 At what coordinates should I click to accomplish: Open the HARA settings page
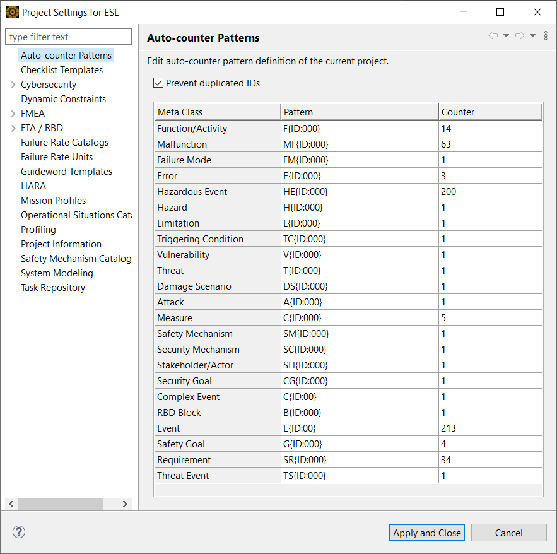click(x=33, y=186)
